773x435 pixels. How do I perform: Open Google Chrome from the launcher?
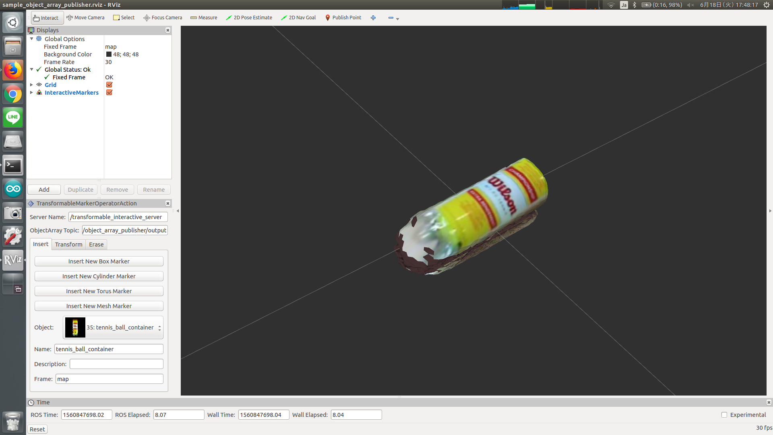13,94
